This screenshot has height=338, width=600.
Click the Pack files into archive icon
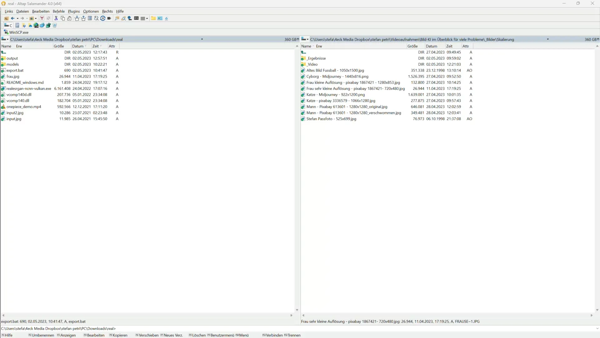click(x=77, y=18)
